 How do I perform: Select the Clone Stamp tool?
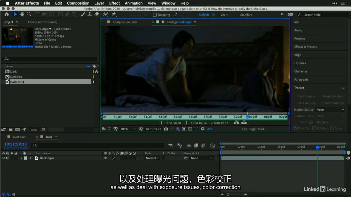tap(90, 15)
